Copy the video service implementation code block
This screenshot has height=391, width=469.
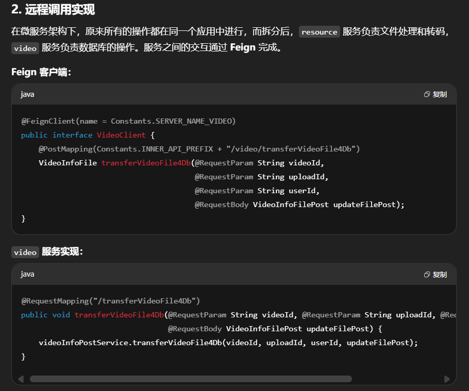tap(435, 274)
